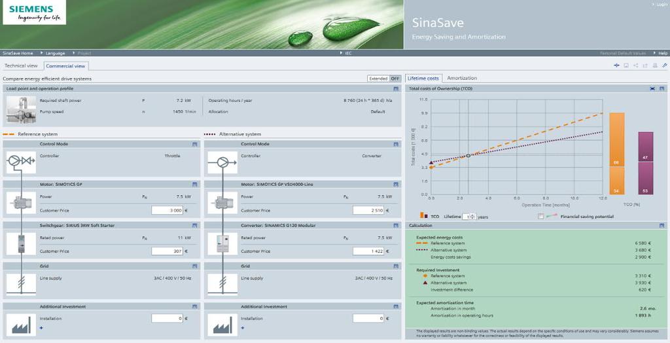670x343 pixels.
Task: Collapse Motor: SIMOTICS GP panel
Action: [x=194, y=185]
